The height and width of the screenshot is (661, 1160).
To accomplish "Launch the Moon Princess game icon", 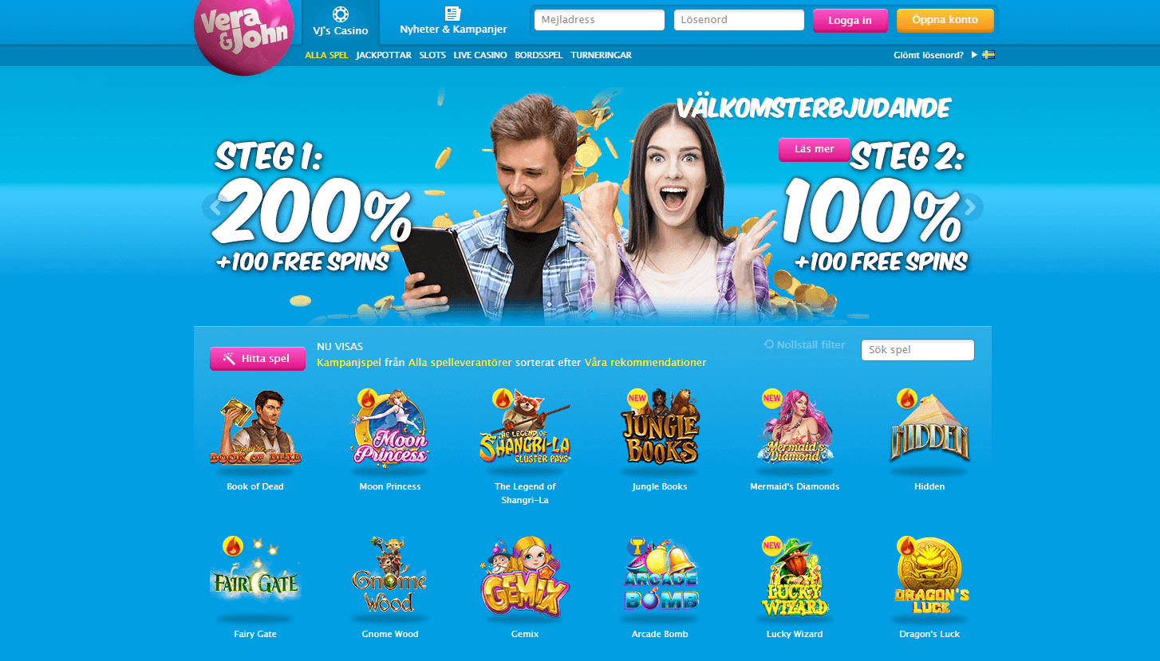I will pyautogui.click(x=390, y=428).
